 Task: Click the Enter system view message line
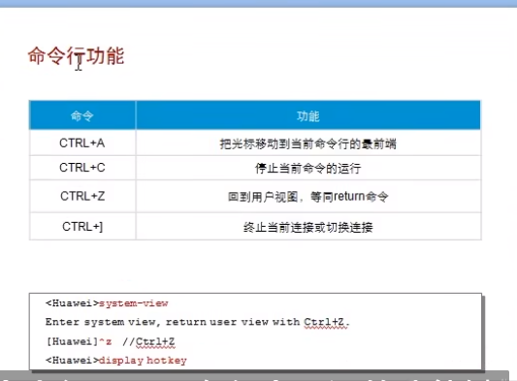coord(197,322)
